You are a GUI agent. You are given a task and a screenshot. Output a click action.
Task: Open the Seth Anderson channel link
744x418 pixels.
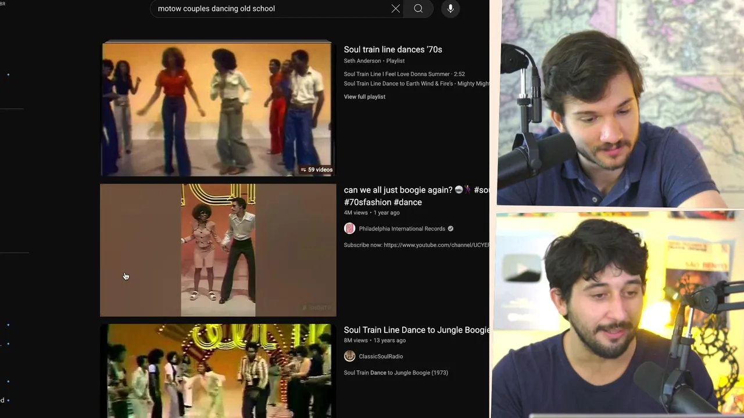[362, 61]
